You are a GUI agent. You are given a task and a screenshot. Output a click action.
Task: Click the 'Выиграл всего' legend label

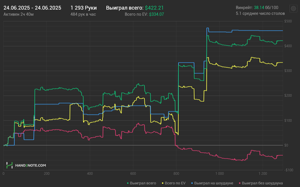[x=143, y=183]
